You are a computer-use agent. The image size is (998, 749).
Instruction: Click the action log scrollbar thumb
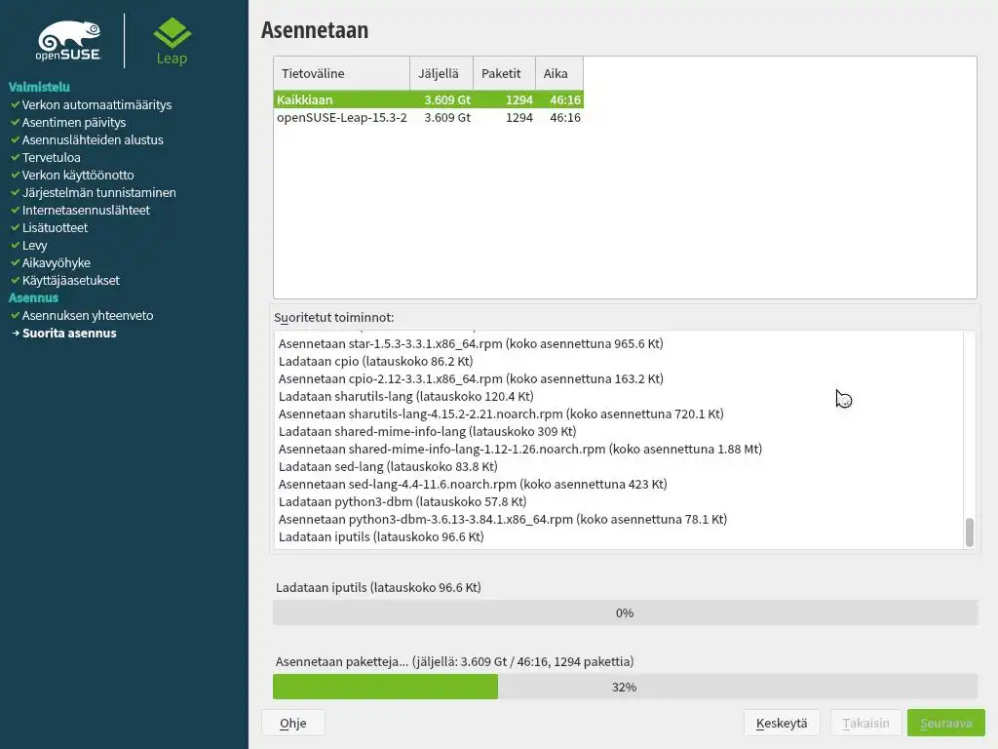point(970,532)
